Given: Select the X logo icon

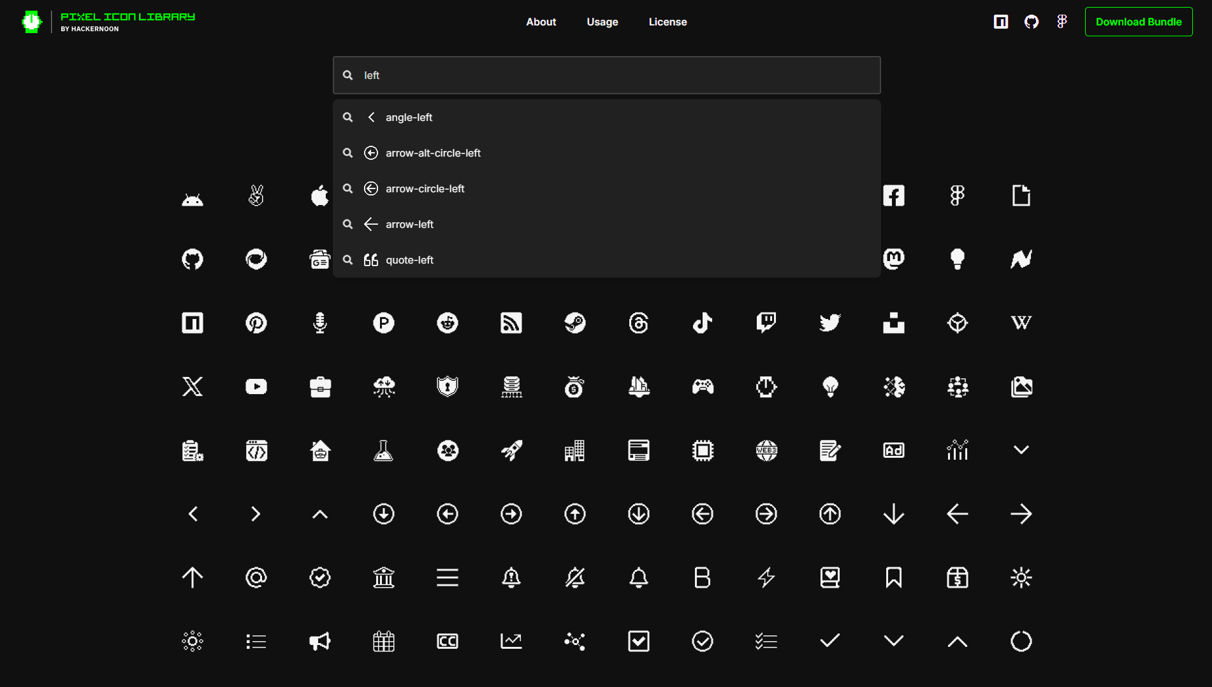Looking at the screenshot, I should [193, 386].
